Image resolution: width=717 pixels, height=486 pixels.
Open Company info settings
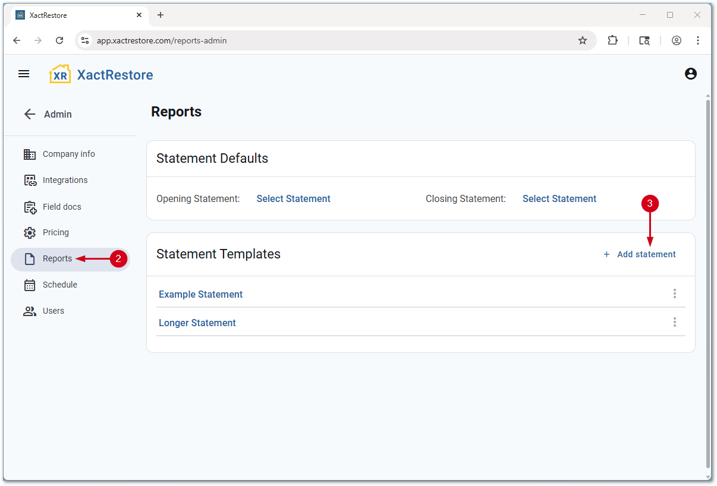point(68,154)
